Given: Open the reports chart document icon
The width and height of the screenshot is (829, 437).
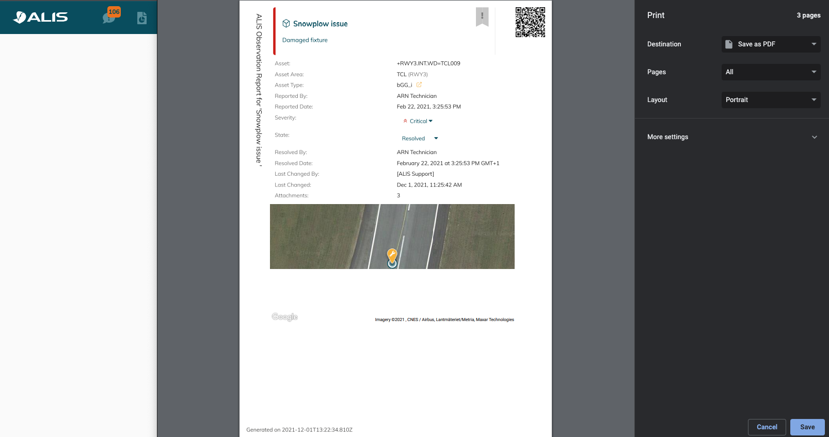Looking at the screenshot, I should [x=142, y=18].
